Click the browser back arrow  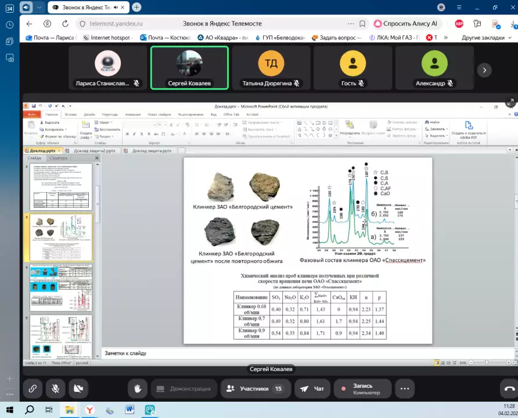pos(30,24)
